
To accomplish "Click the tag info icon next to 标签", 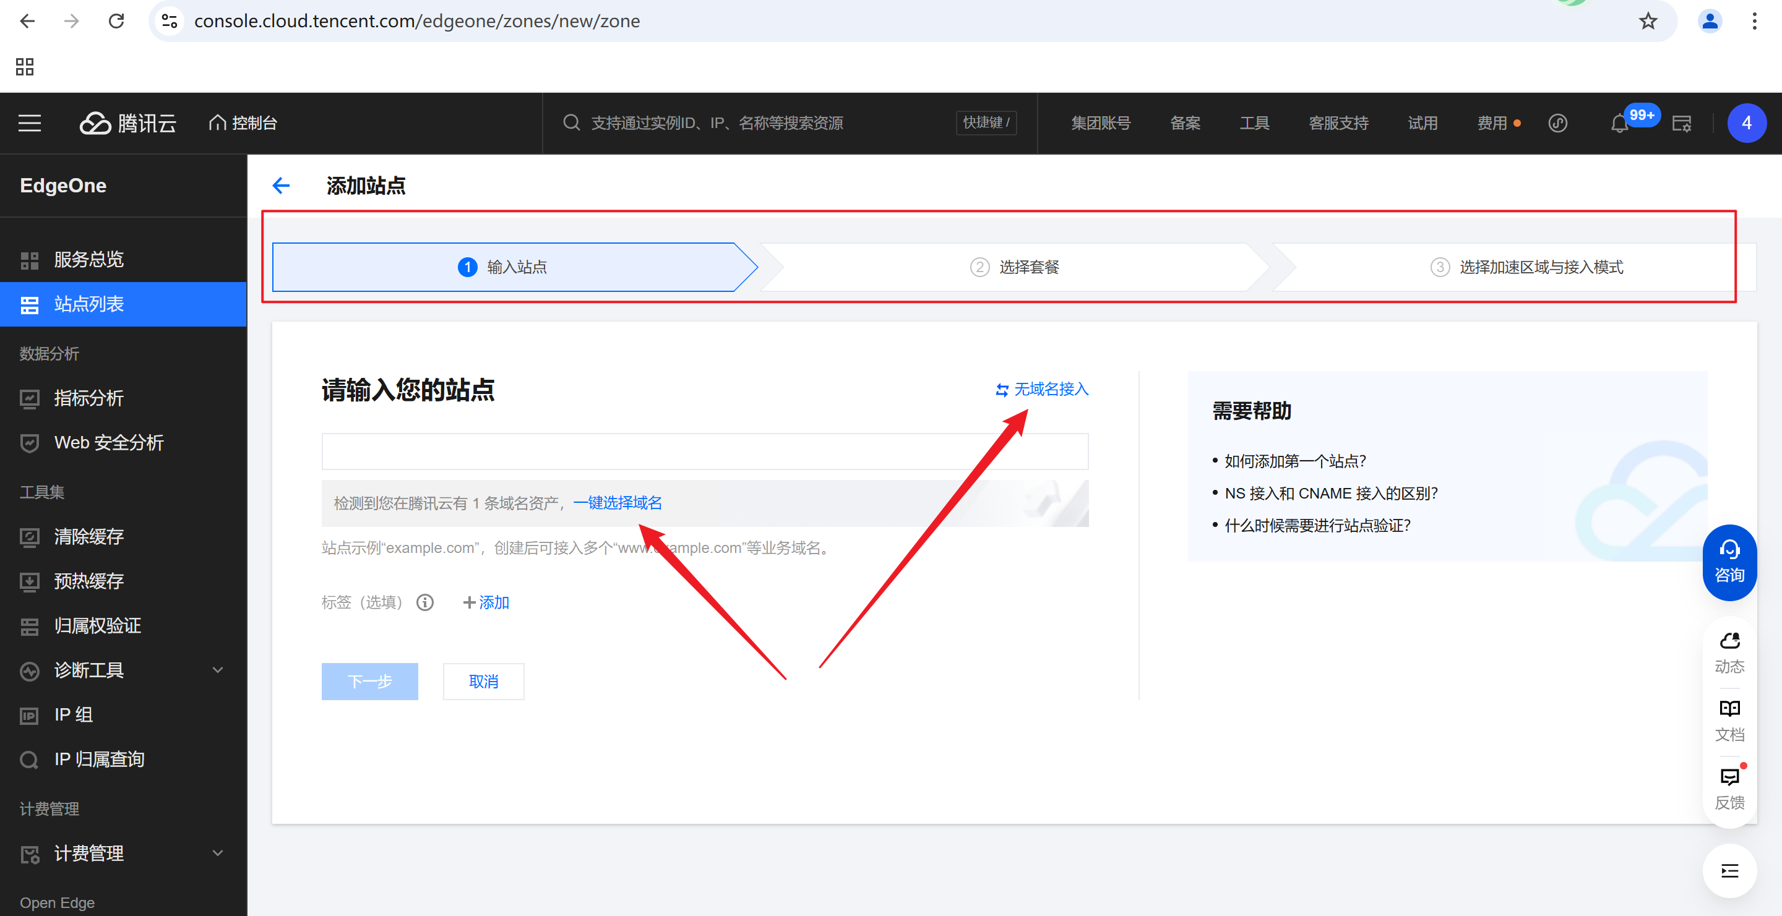I will 424,602.
